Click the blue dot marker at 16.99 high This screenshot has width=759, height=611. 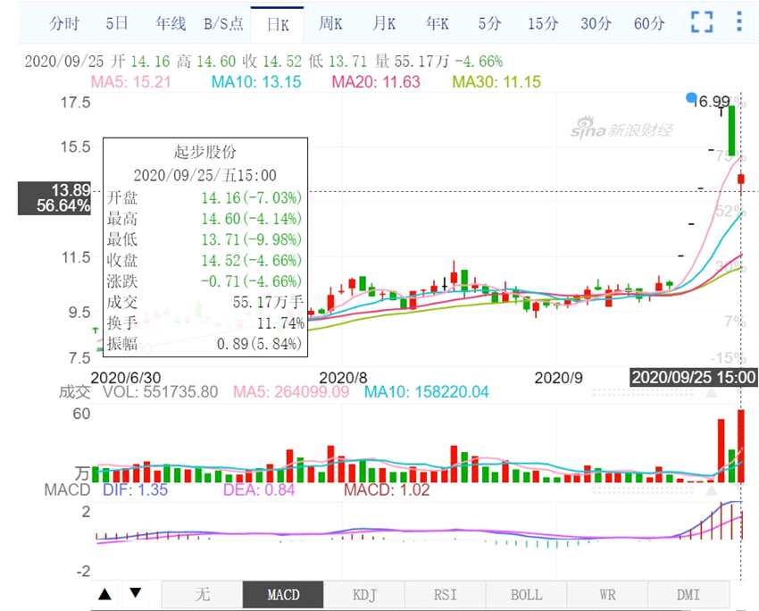tap(691, 98)
